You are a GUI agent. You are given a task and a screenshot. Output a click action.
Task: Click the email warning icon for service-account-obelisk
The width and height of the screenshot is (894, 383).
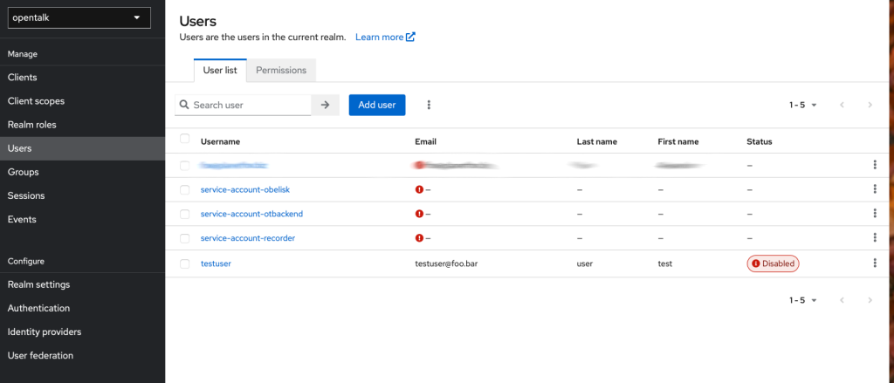419,189
